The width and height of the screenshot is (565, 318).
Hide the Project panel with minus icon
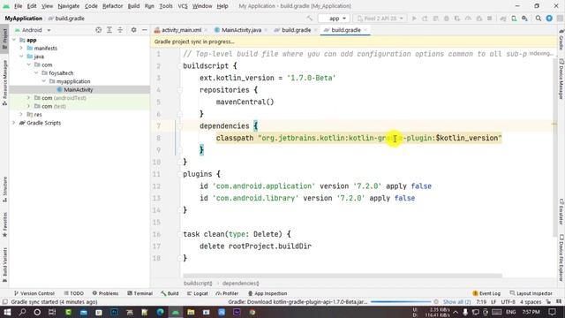click(x=145, y=30)
